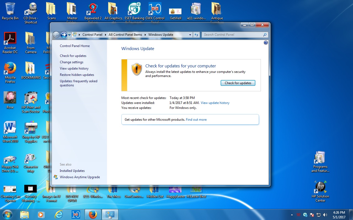Open Programs and Features desktop shortcut
Viewport: 353px width, 220px height.
pyautogui.click(x=320, y=162)
